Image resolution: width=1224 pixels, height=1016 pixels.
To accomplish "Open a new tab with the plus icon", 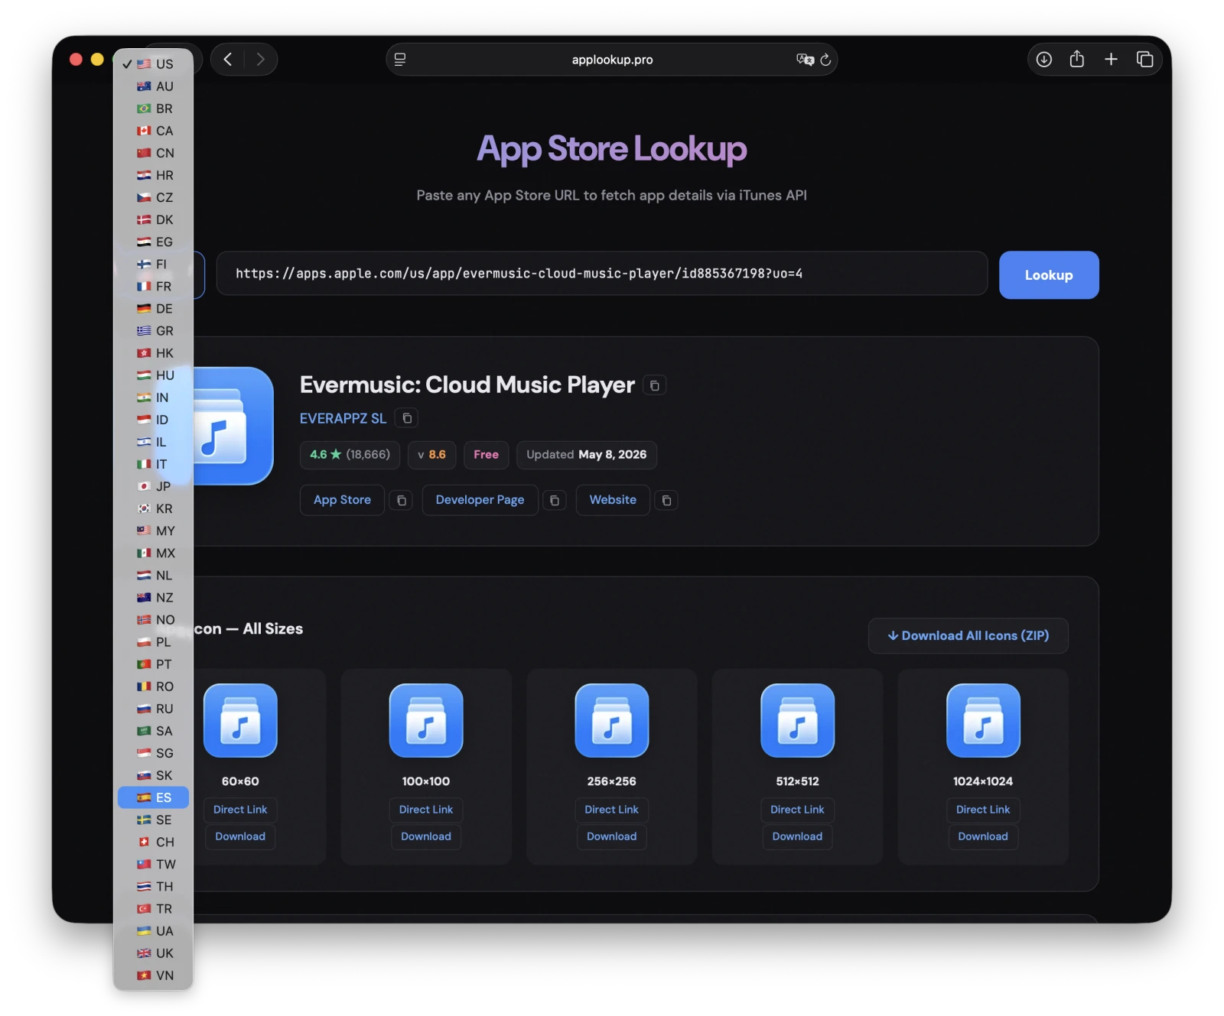I will tap(1111, 60).
